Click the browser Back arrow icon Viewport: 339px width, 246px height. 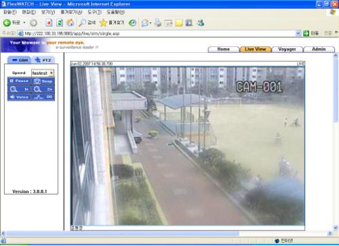[x=7, y=22]
